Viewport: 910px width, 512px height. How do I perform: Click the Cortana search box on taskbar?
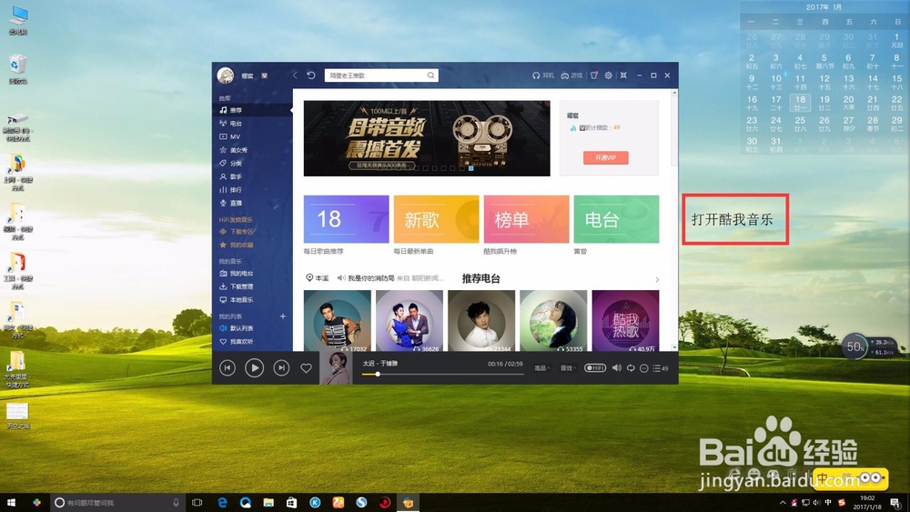pyautogui.click(x=118, y=503)
